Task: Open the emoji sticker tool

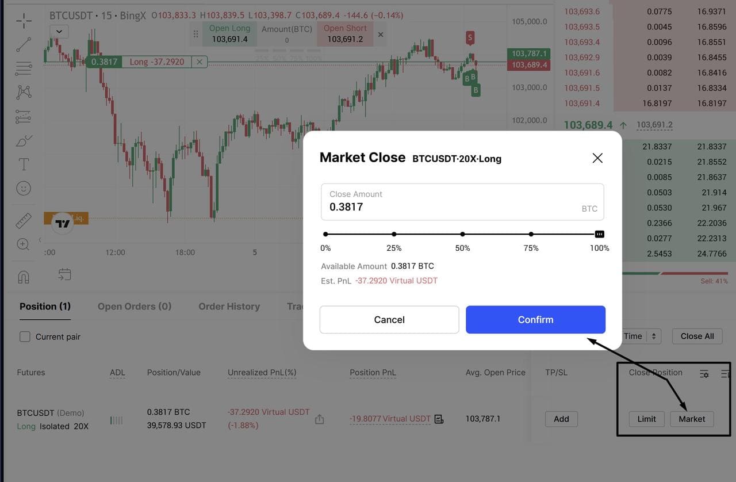Action: pyautogui.click(x=24, y=188)
